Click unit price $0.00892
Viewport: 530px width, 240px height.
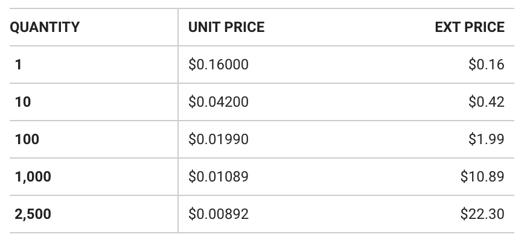point(219,214)
